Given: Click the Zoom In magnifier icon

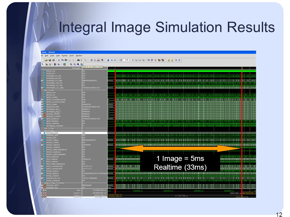Looking at the screenshot, I should [x=71, y=64].
